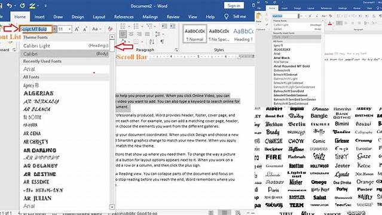Click the font name box showing Script MT Bold
This screenshot has height=215, width=382.
tap(35, 29)
